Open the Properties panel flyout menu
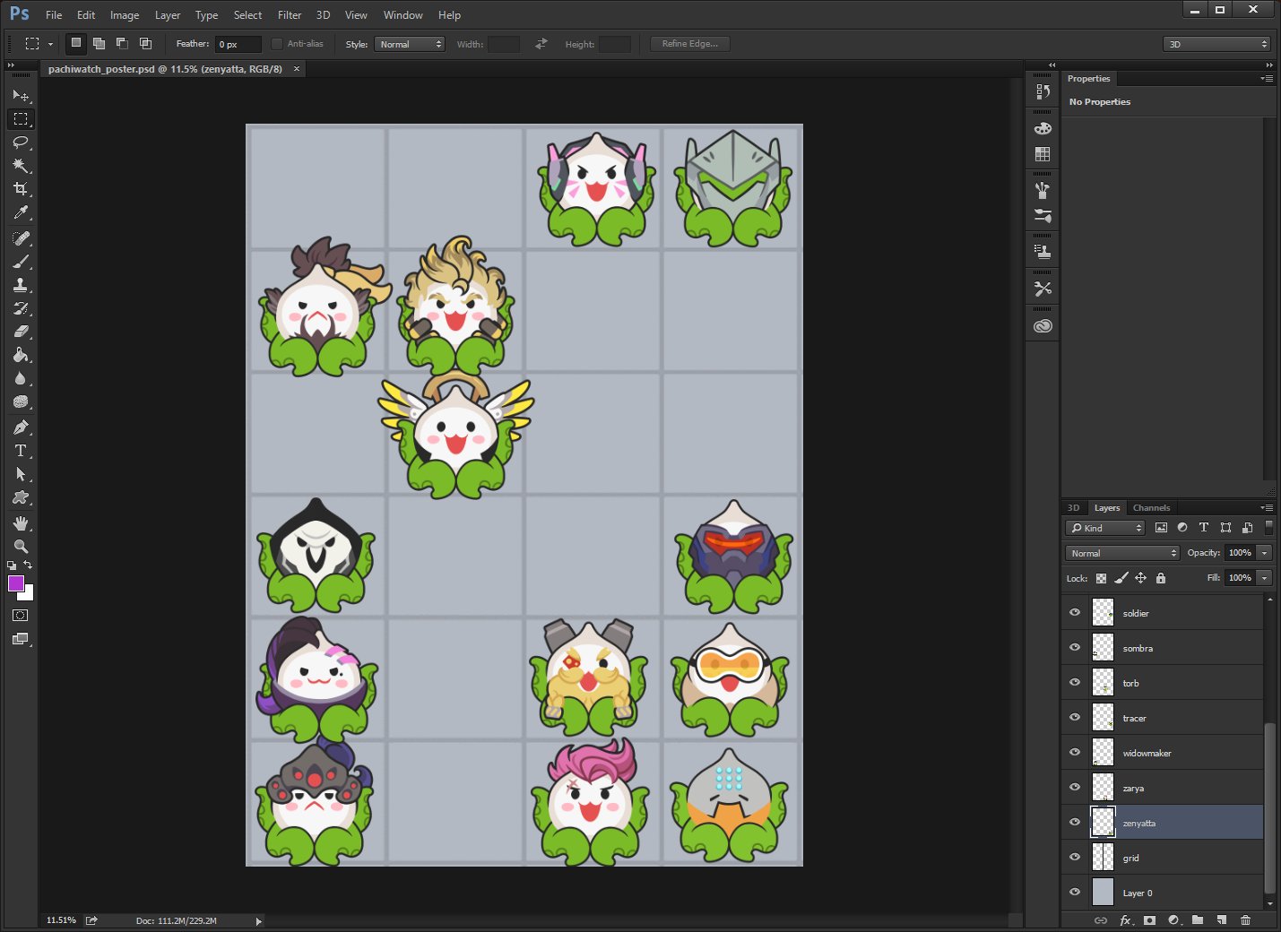 click(1267, 79)
